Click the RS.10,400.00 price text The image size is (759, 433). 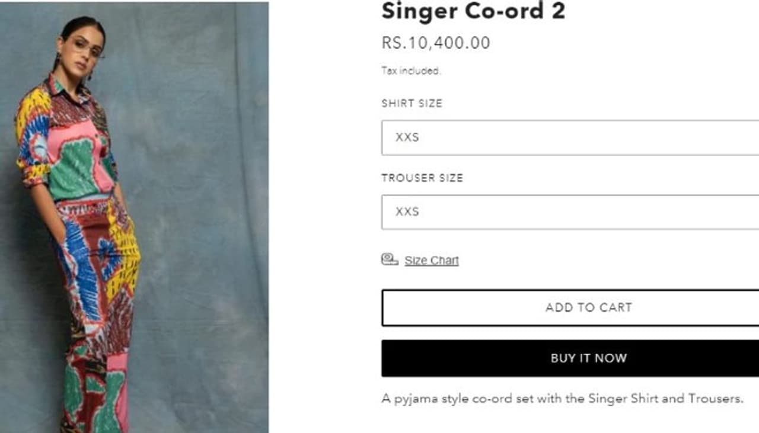436,43
